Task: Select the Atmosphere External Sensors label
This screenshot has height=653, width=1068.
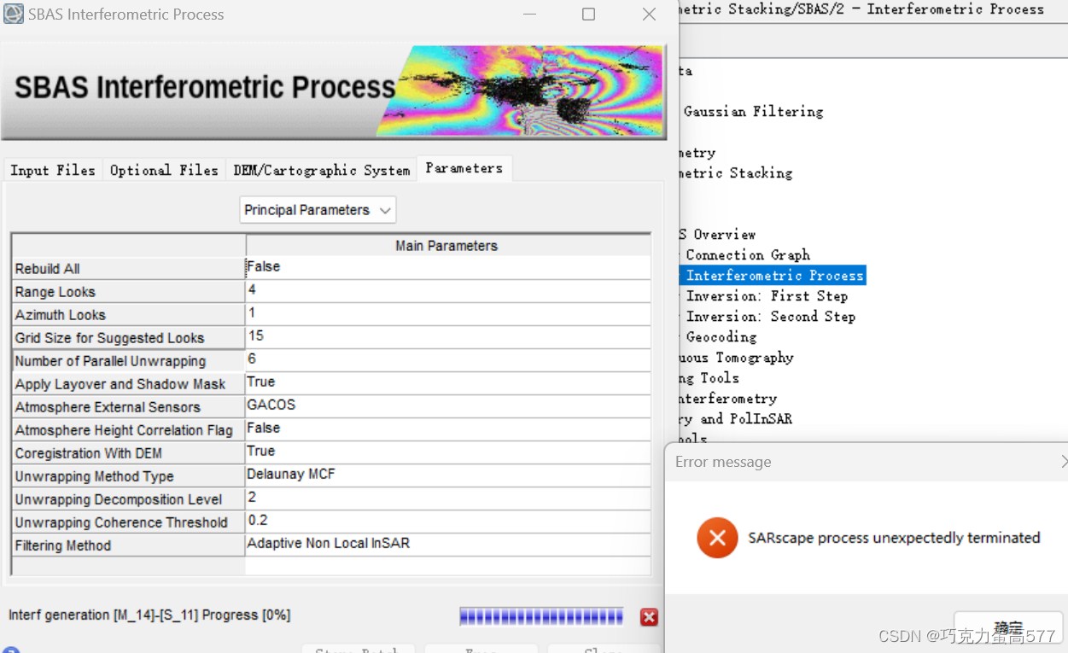Action: [129, 406]
